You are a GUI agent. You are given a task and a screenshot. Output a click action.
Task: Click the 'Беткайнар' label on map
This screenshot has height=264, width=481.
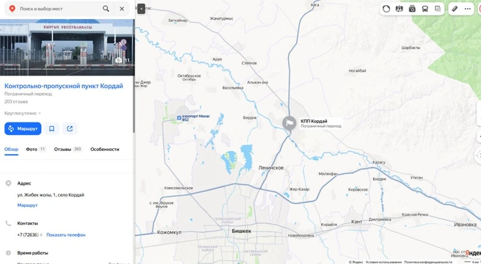(x=178, y=21)
